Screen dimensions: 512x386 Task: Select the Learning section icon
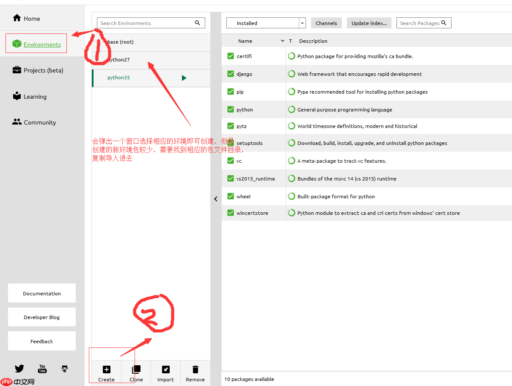click(x=17, y=96)
